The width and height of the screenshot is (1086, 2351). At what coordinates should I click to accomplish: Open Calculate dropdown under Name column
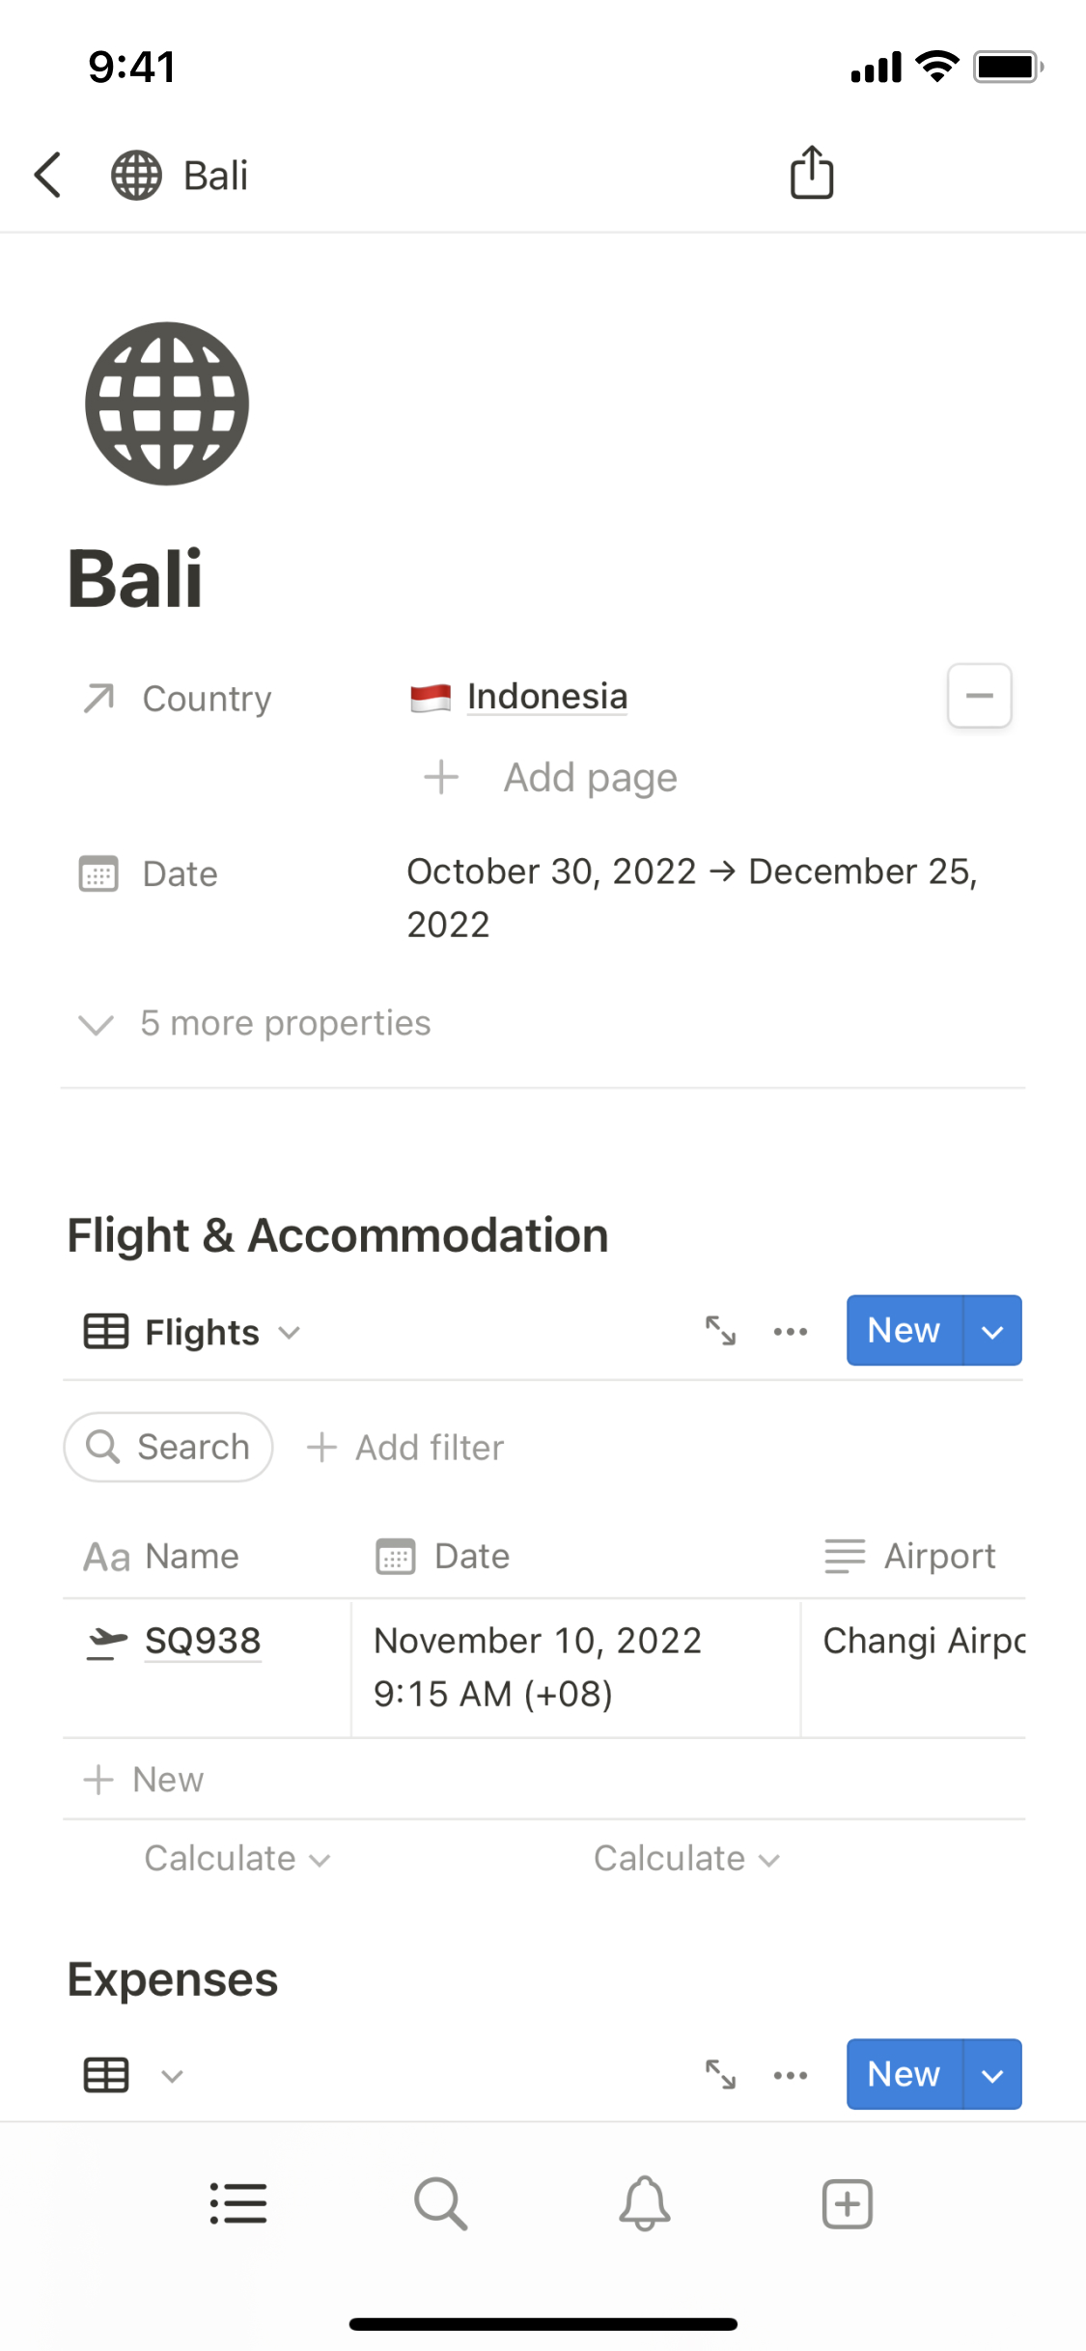click(x=237, y=1859)
